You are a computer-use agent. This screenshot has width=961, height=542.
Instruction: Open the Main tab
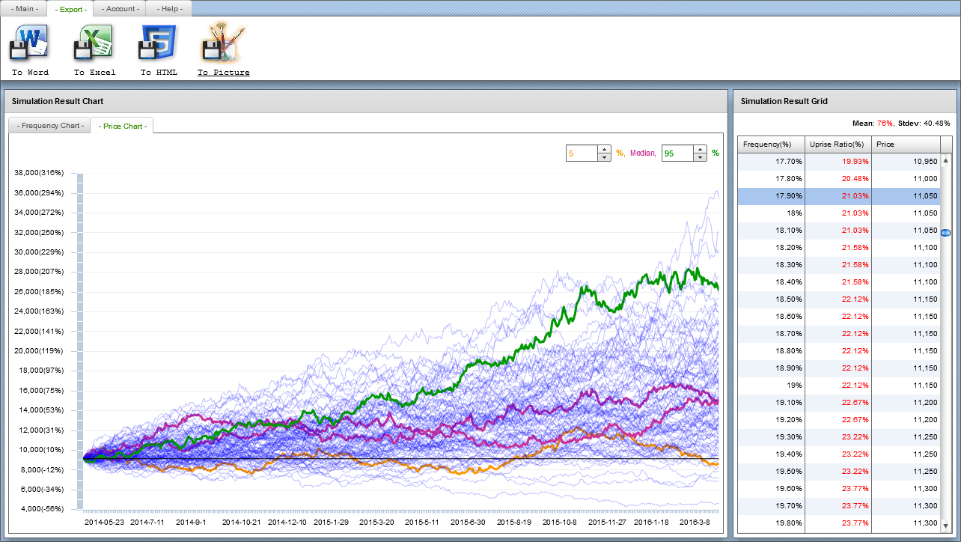(24, 9)
